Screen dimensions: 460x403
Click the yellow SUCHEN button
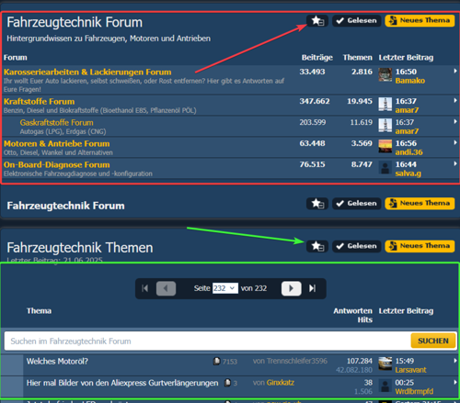[x=433, y=341]
